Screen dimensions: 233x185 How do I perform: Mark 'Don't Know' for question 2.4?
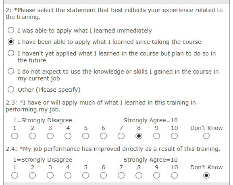(206, 175)
